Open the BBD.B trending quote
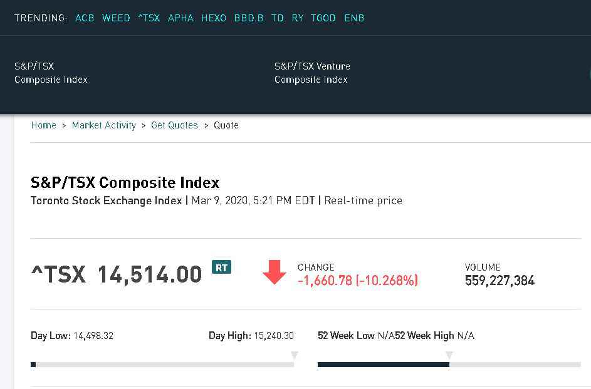This screenshot has width=591, height=389. pyautogui.click(x=249, y=18)
